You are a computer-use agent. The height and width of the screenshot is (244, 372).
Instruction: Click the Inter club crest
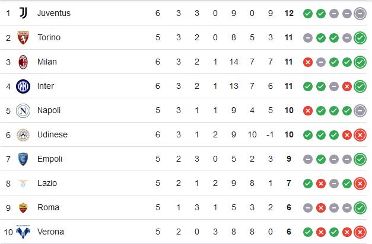[23, 86]
